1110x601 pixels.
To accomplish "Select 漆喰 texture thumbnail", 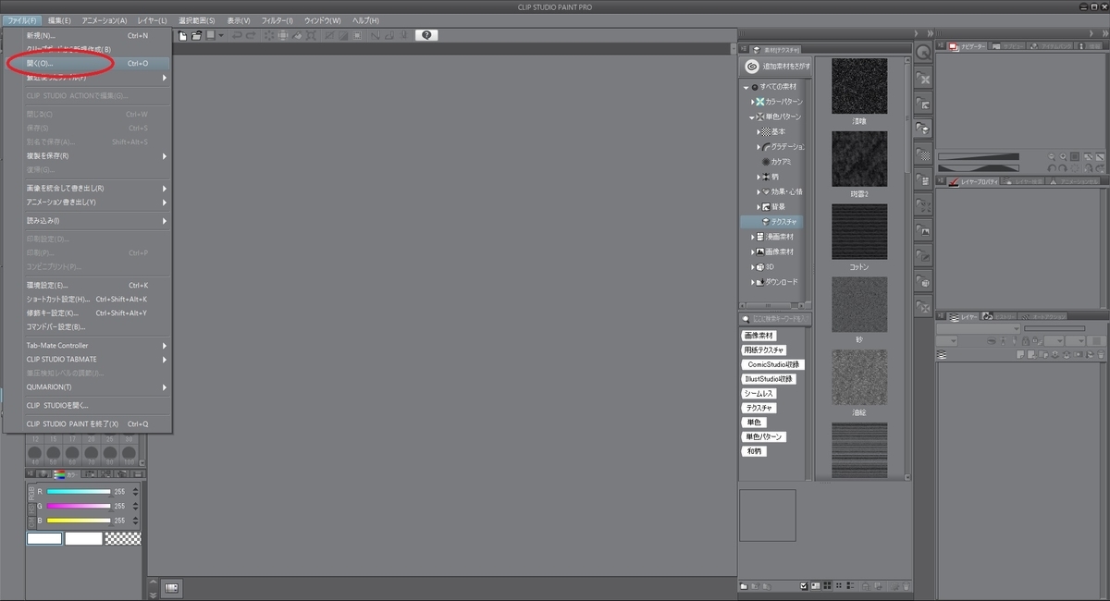I will [x=858, y=86].
